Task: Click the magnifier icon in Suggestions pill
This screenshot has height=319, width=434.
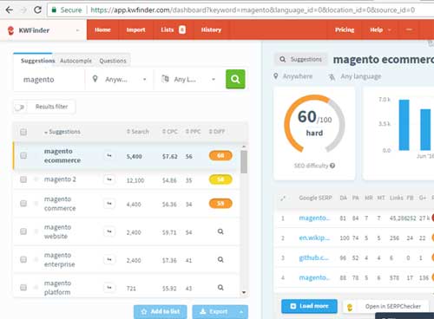Action: 283,59
